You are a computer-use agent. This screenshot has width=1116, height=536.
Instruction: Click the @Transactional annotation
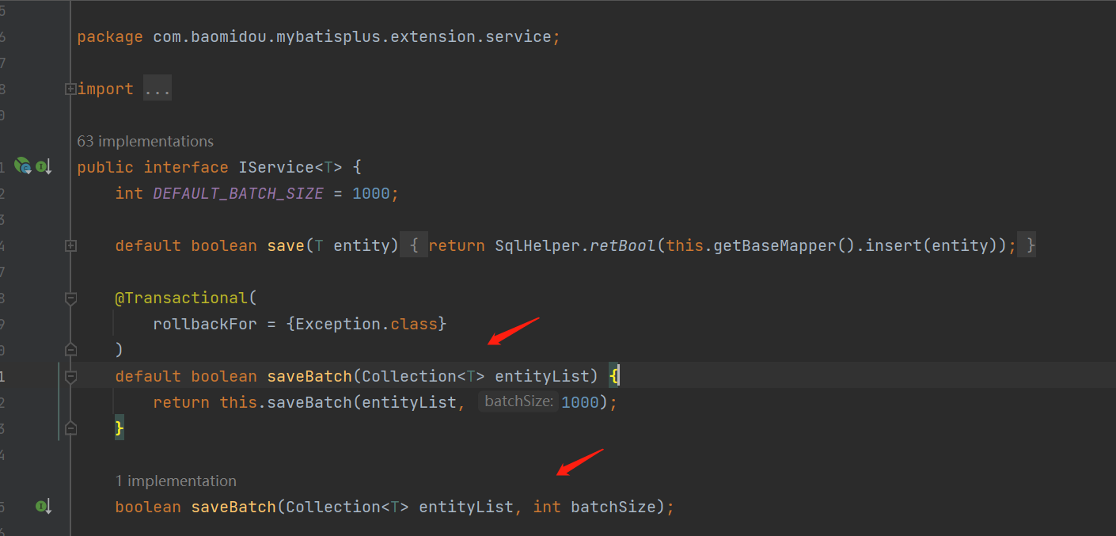pyautogui.click(x=182, y=298)
